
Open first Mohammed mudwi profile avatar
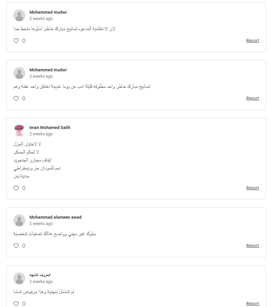click(19, 15)
